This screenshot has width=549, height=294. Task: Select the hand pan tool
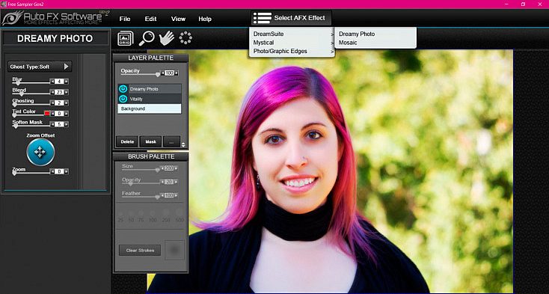(x=167, y=38)
